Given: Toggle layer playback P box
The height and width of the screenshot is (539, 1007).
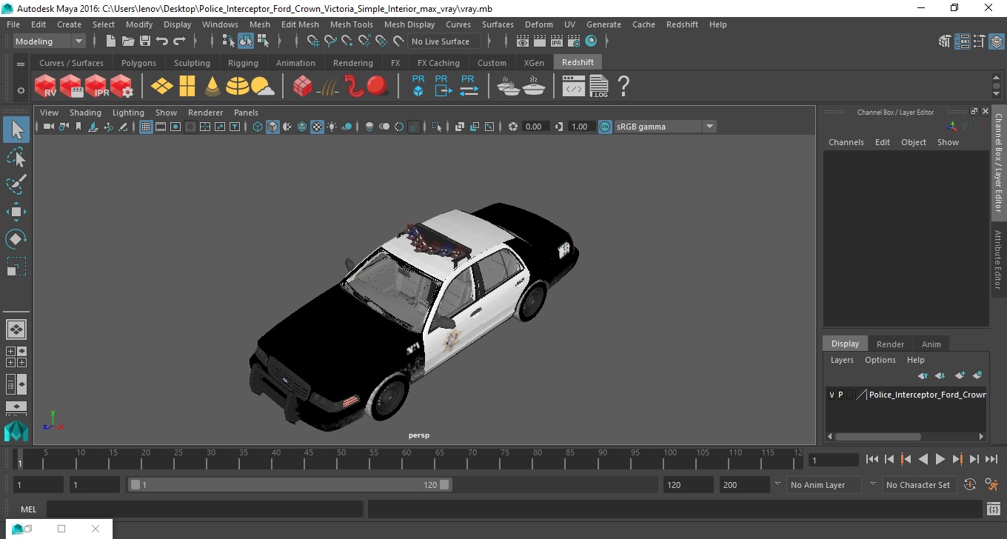Looking at the screenshot, I should 840,395.
